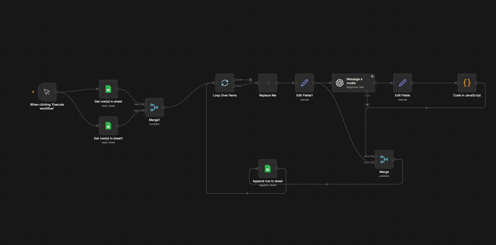Image resolution: width=496 pixels, height=245 pixels.
Task: Add a node on the Loop done output
Action: pos(251,80)
